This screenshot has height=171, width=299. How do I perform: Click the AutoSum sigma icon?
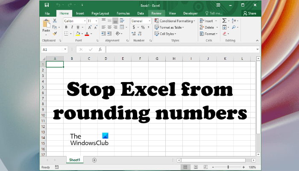click(225, 21)
